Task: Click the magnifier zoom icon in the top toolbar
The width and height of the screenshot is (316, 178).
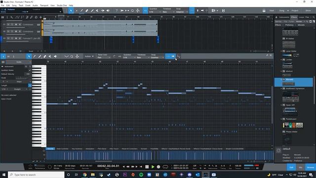Action: [x=132, y=10]
